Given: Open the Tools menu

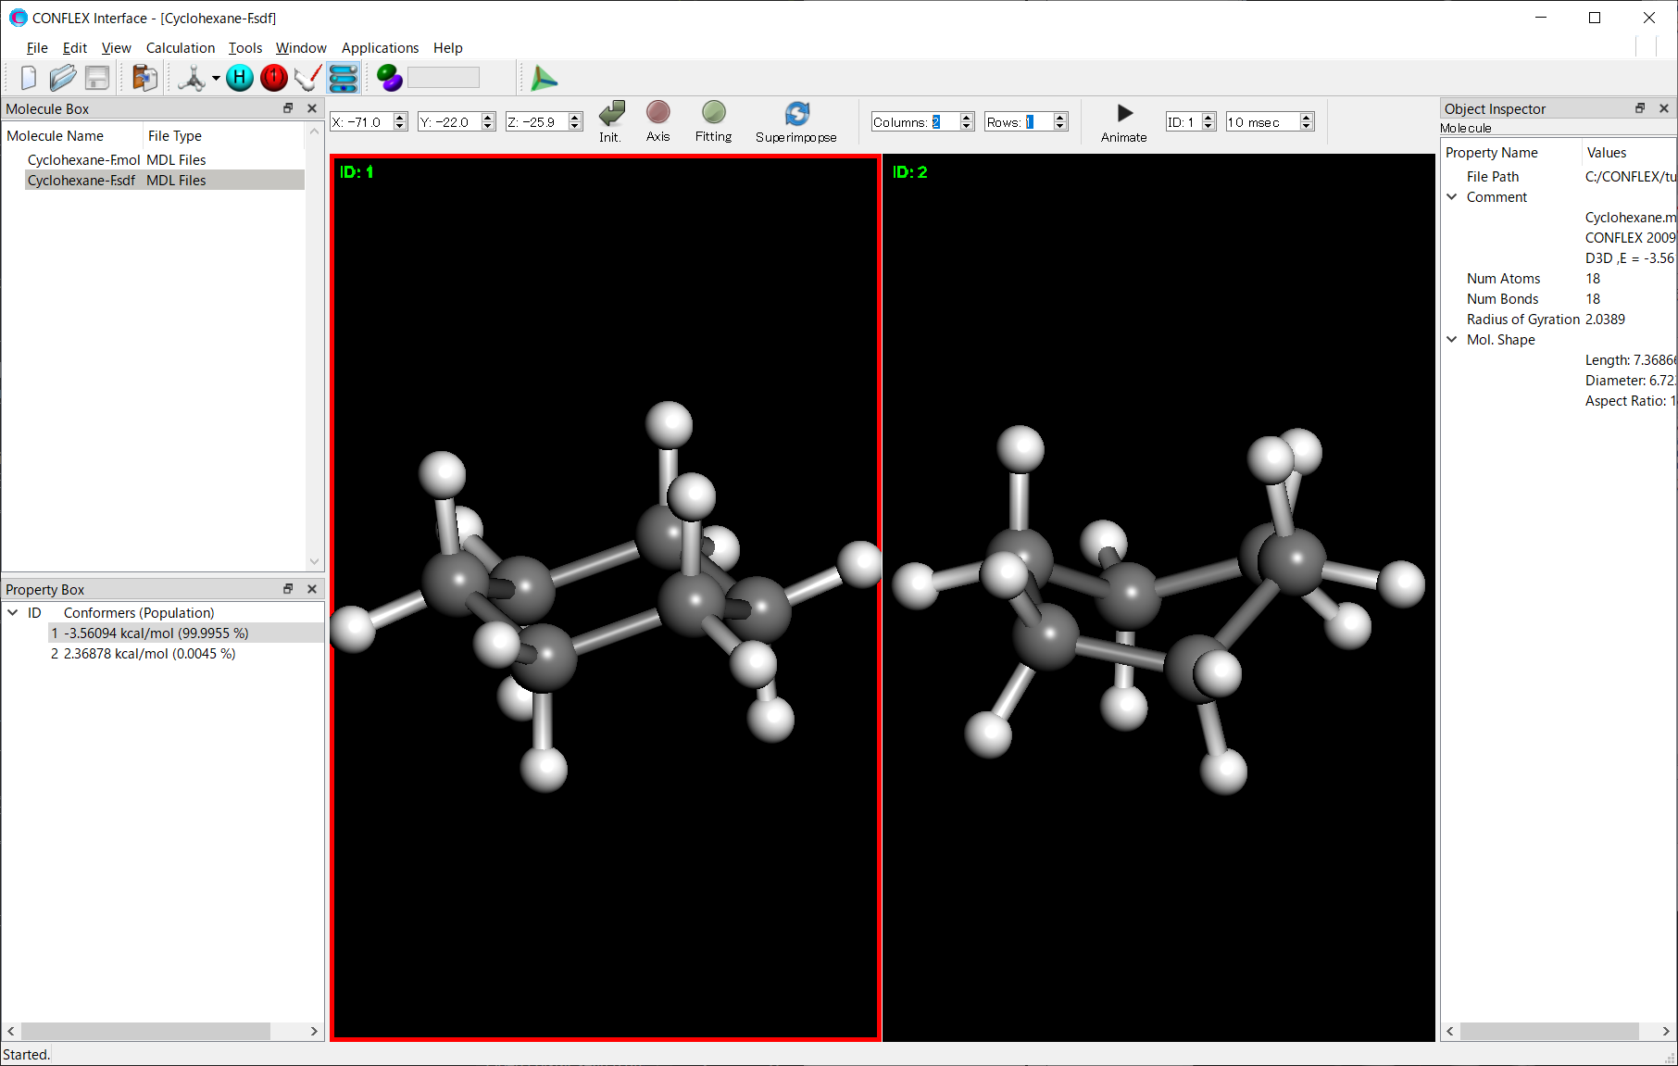Looking at the screenshot, I should (x=245, y=48).
